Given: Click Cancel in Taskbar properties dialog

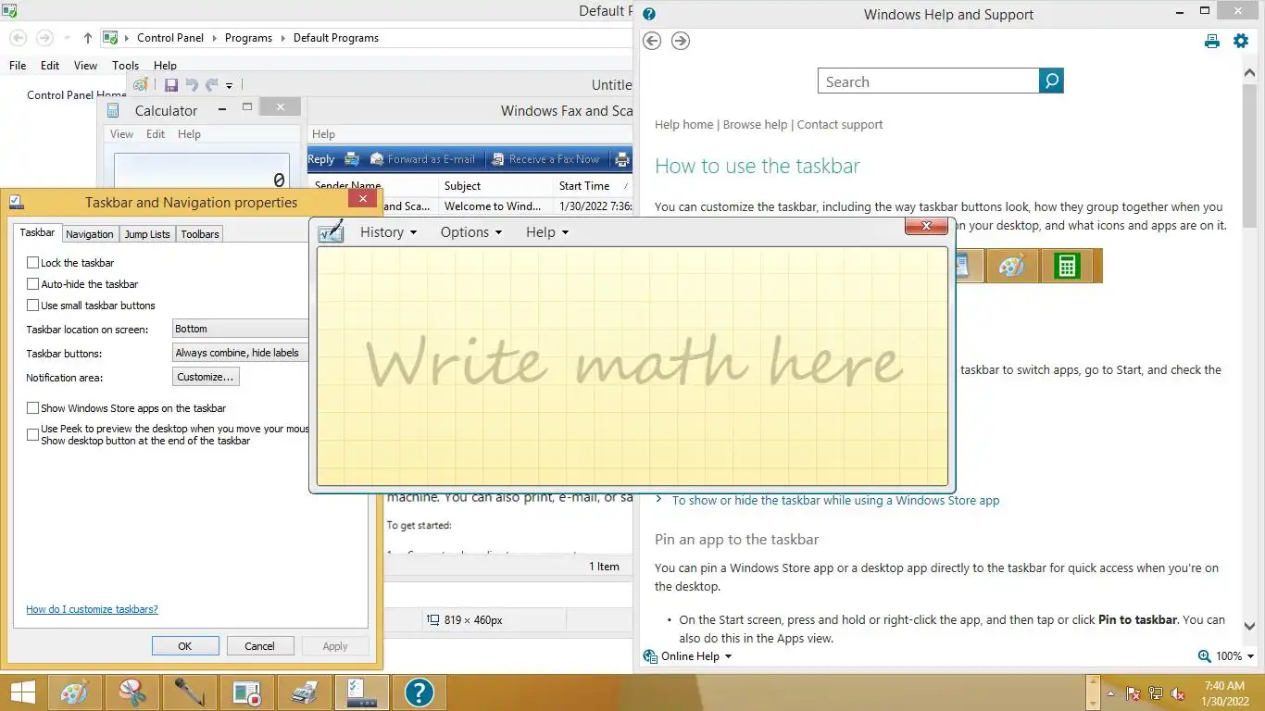Looking at the screenshot, I should point(259,646).
